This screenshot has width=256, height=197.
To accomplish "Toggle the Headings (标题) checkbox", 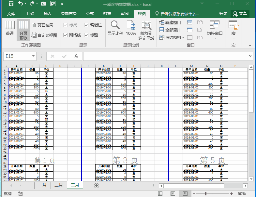I will pyautogui.click(x=86, y=35).
